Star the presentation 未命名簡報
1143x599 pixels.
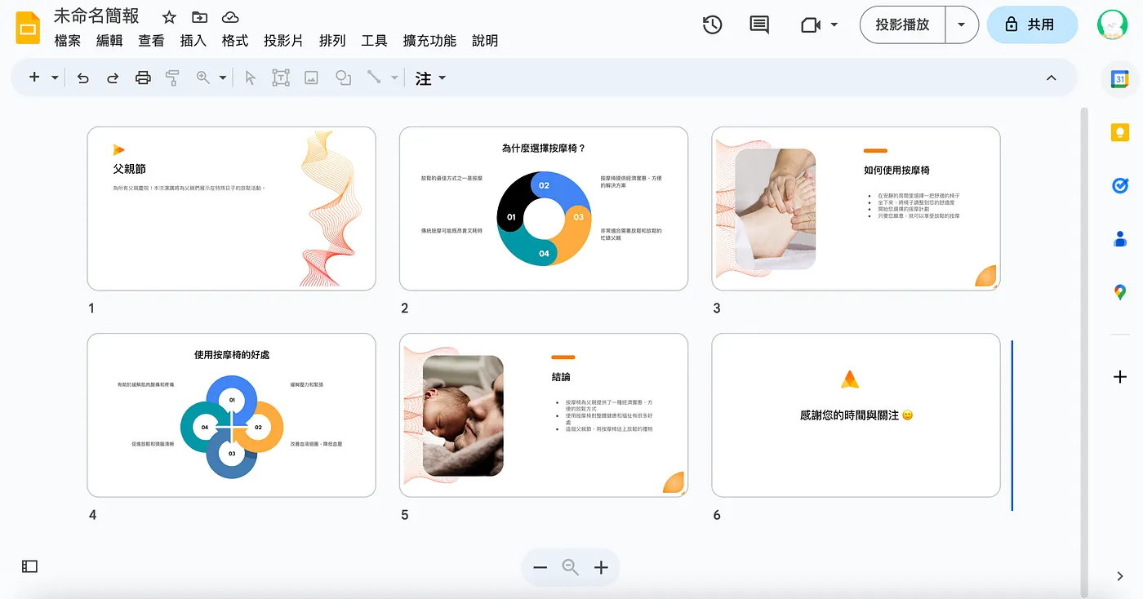169,17
